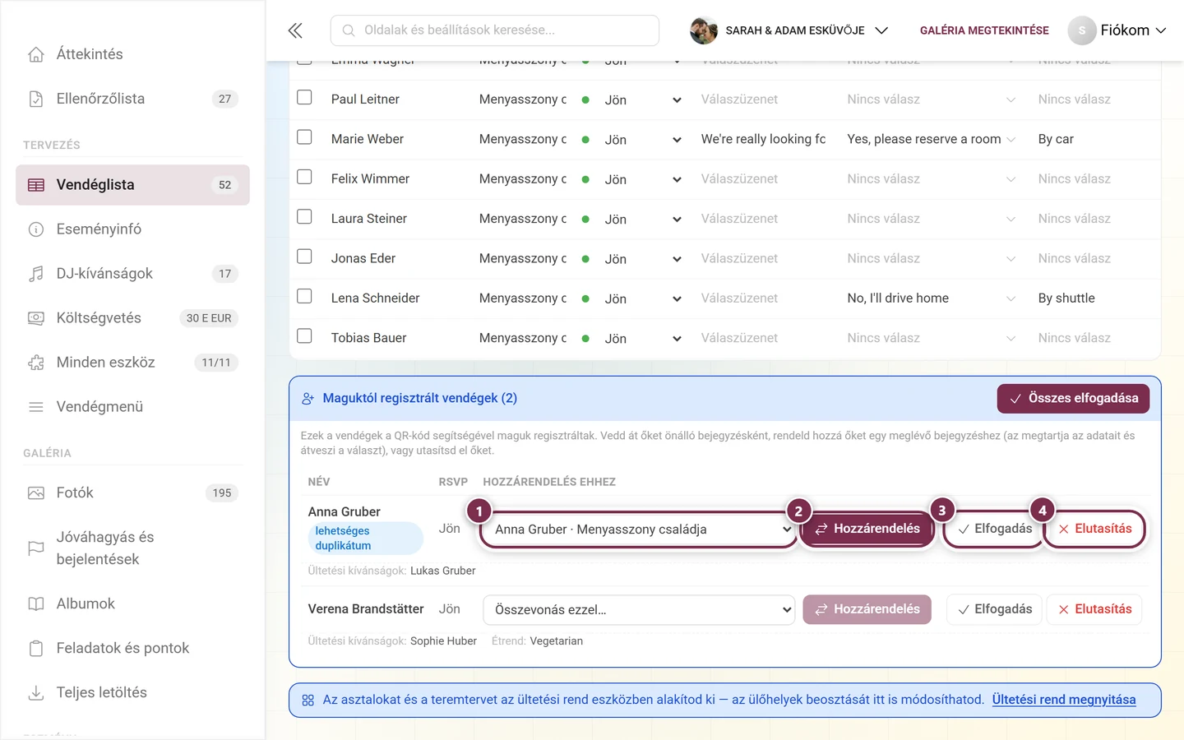Viewport: 1184px width, 740px height.
Task: Click the search magnifier icon
Action: click(x=349, y=30)
